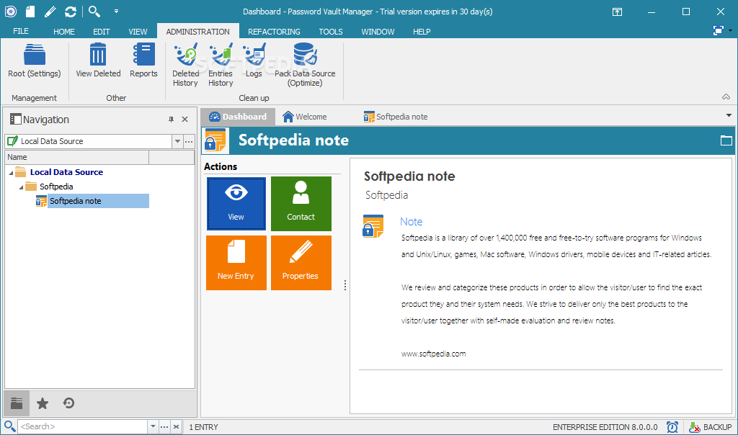Open the quick access toolbar customize arrow
This screenshot has width=738, height=435.
coord(116,12)
